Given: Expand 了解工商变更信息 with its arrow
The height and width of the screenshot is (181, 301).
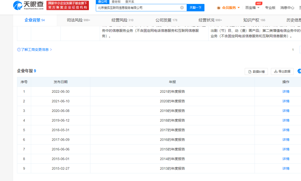Looking at the screenshot, I should coord(51,49).
